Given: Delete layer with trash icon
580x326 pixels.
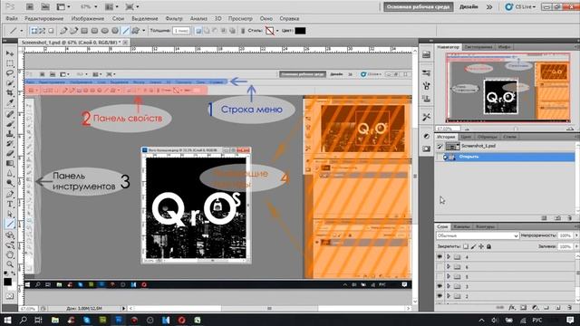Looking at the screenshot, I should (x=570, y=308).
